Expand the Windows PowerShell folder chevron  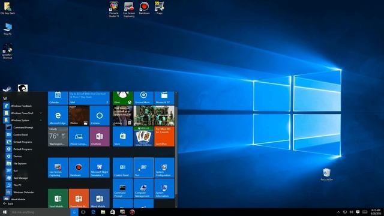tap(41, 113)
